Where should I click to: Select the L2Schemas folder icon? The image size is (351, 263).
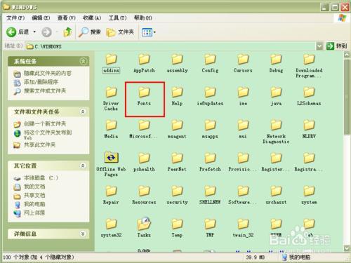pyautogui.click(x=309, y=93)
